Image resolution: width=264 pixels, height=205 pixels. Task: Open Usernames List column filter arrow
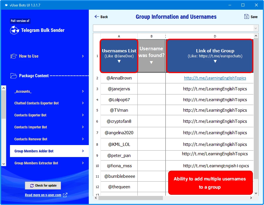tap(119, 61)
